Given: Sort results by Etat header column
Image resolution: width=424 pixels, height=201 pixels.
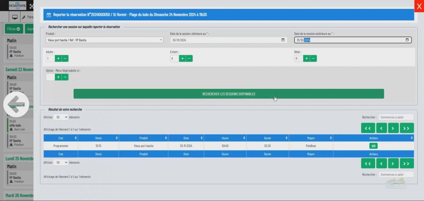Looking at the screenshot, I should (x=61, y=138).
